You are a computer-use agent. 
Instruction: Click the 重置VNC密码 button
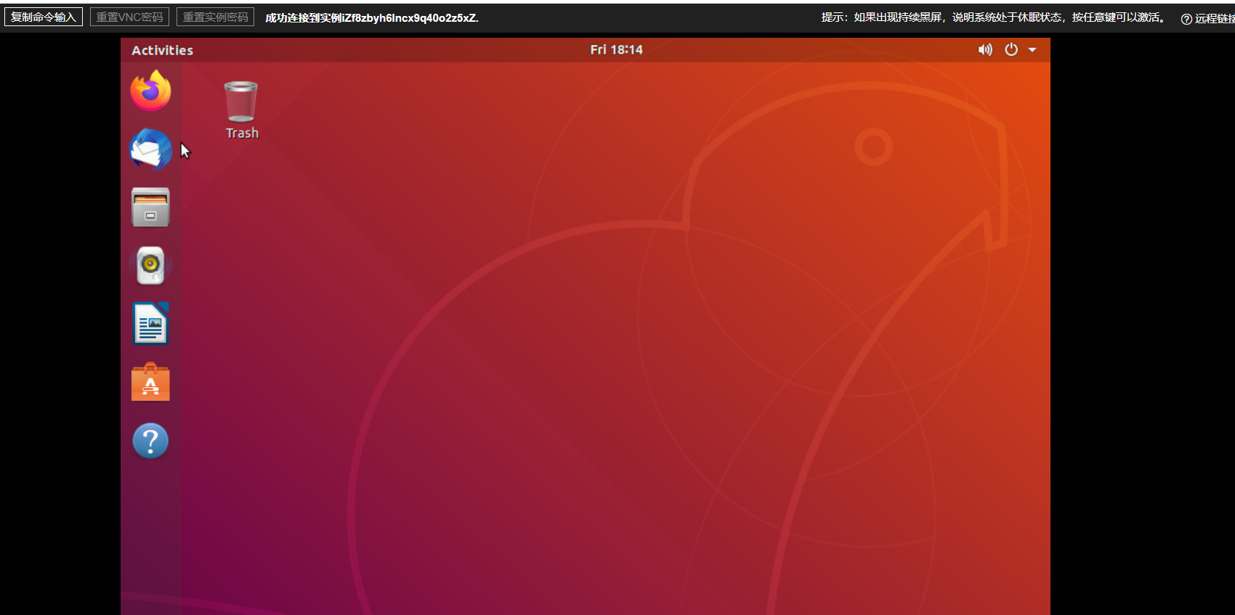click(x=129, y=17)
